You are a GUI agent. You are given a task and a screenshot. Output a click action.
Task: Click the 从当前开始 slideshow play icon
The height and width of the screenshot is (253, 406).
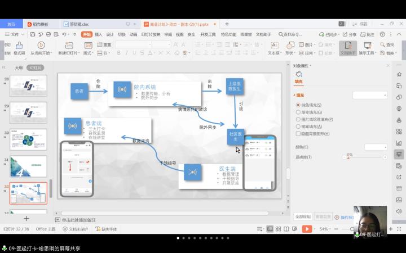pos(41,45)
